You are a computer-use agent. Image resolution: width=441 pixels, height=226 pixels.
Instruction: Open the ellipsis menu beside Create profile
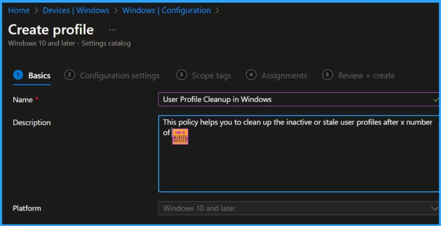click(112, 30)
